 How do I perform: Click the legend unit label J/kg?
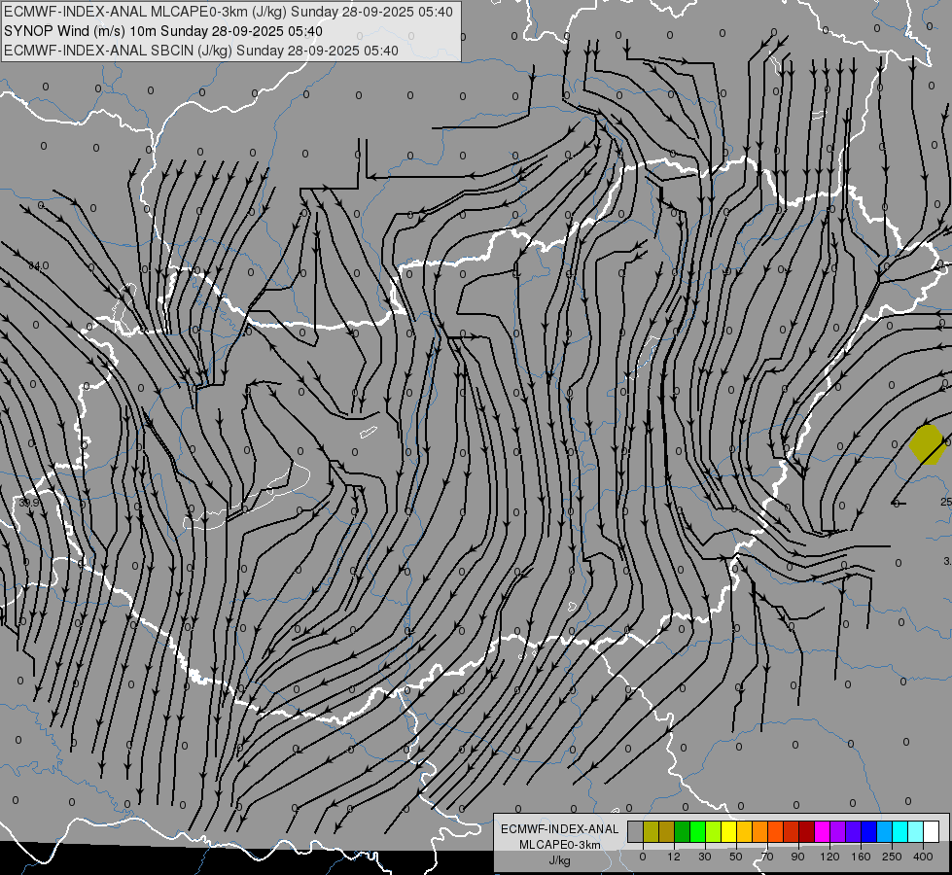pos(560,860)
